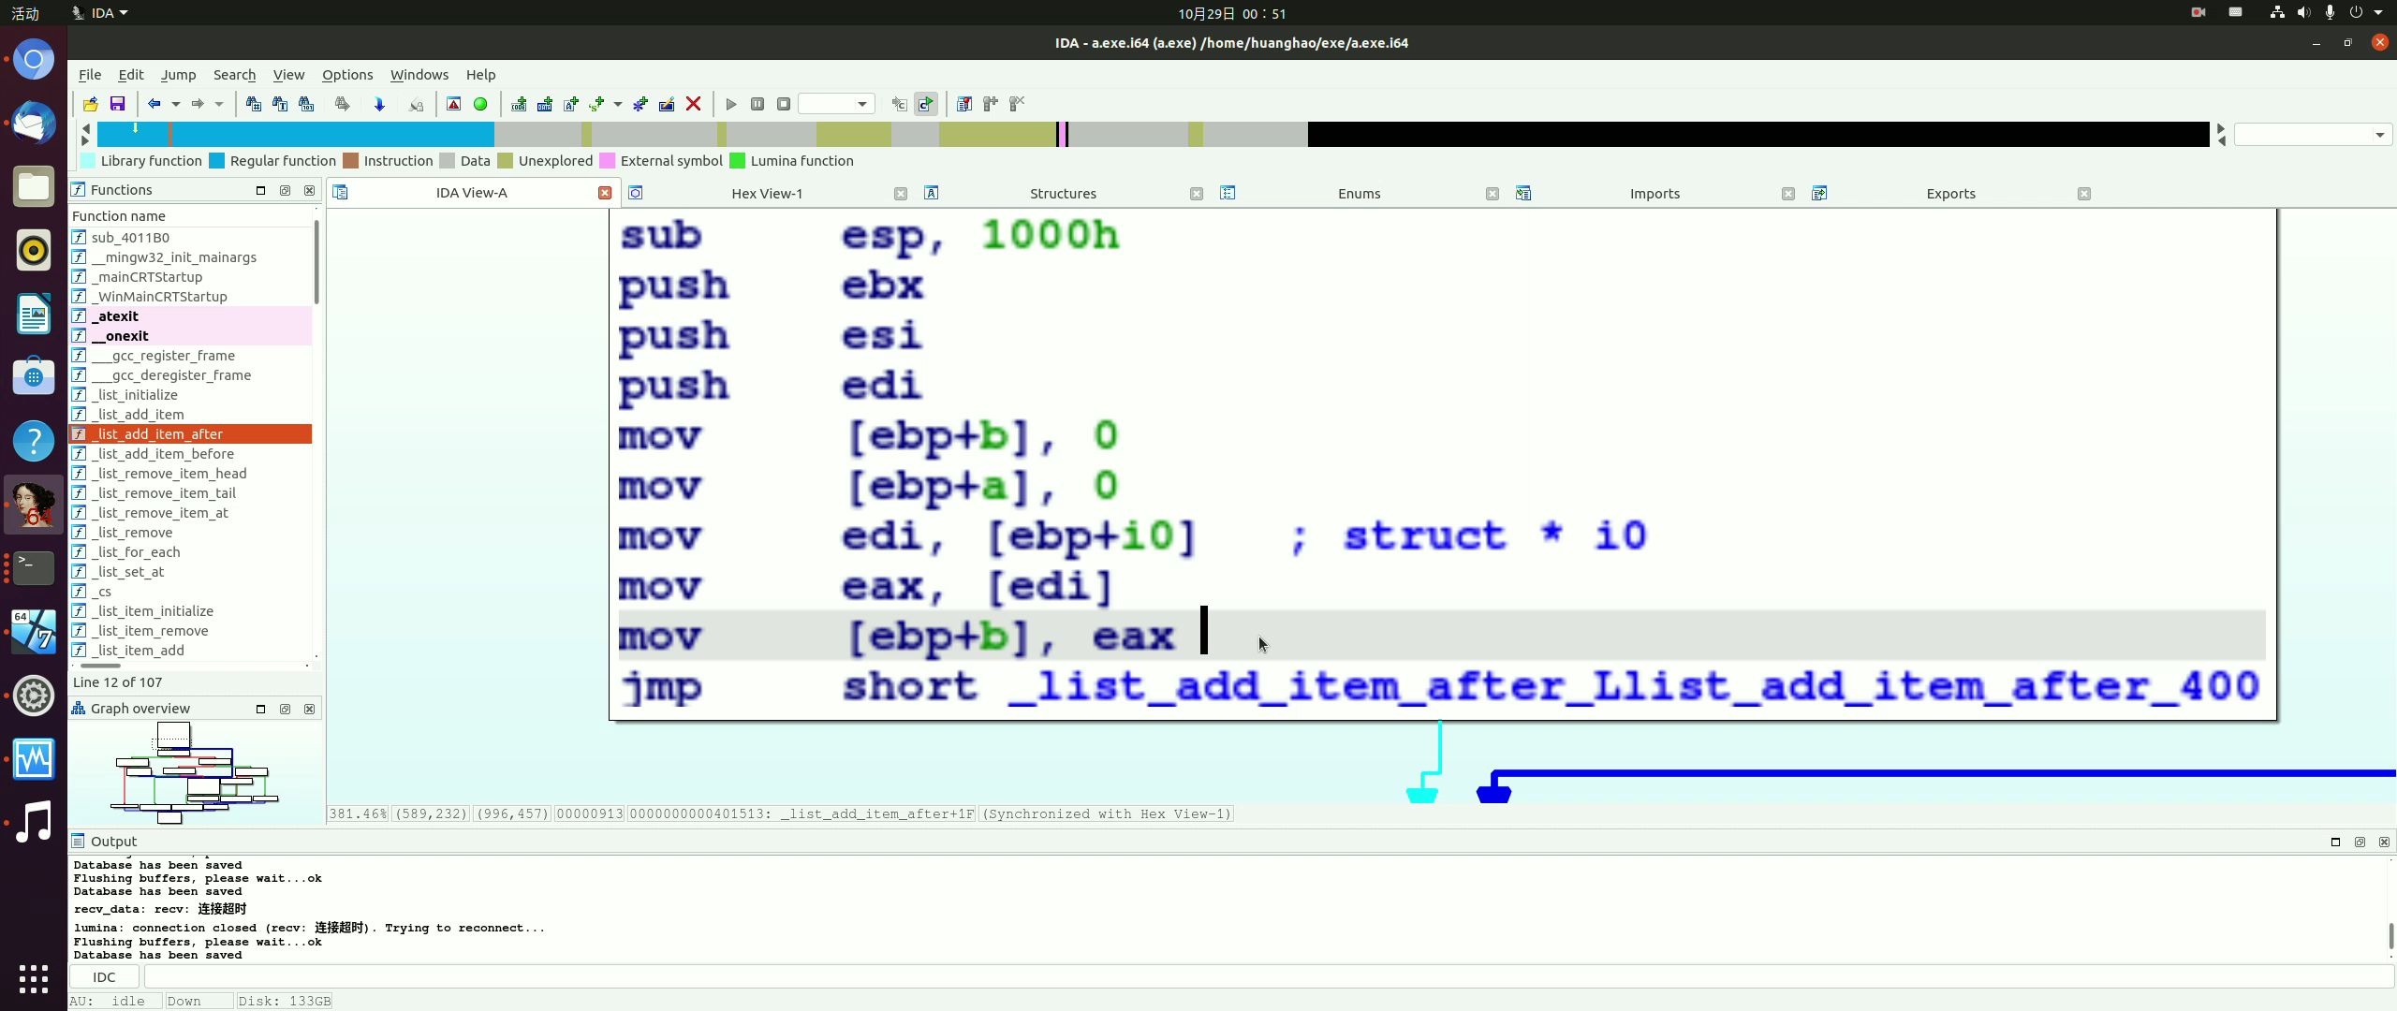Click the Function name column header
Viewport: 2397px width, 1011px height.
(191, 216)
